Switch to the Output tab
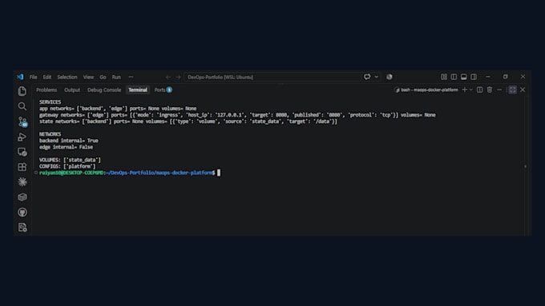The image size is (545, 306). click(72, 89)
